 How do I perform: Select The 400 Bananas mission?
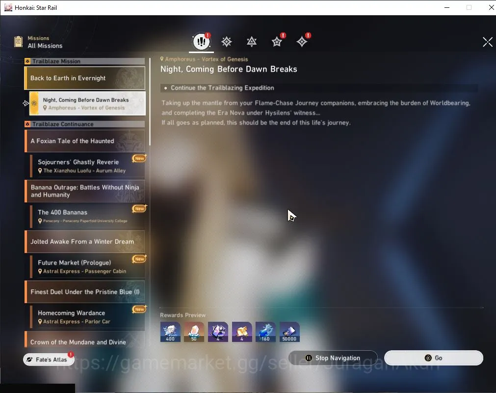point(87,216)
